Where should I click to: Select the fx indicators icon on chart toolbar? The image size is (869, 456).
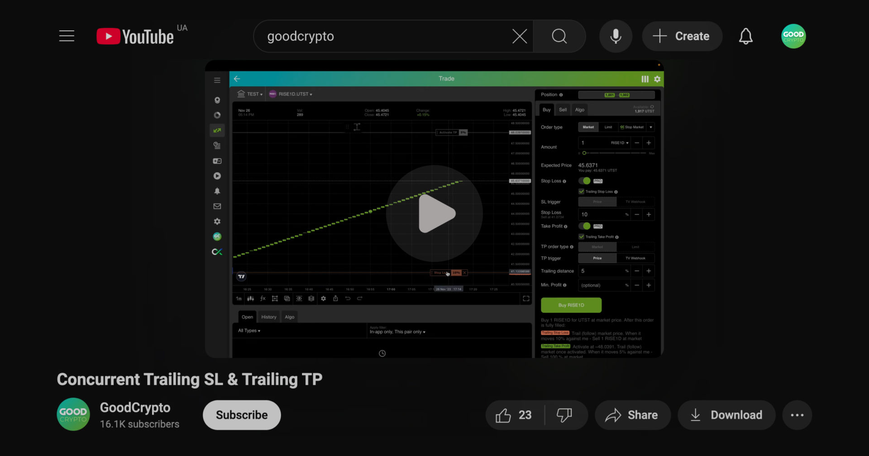263,299
